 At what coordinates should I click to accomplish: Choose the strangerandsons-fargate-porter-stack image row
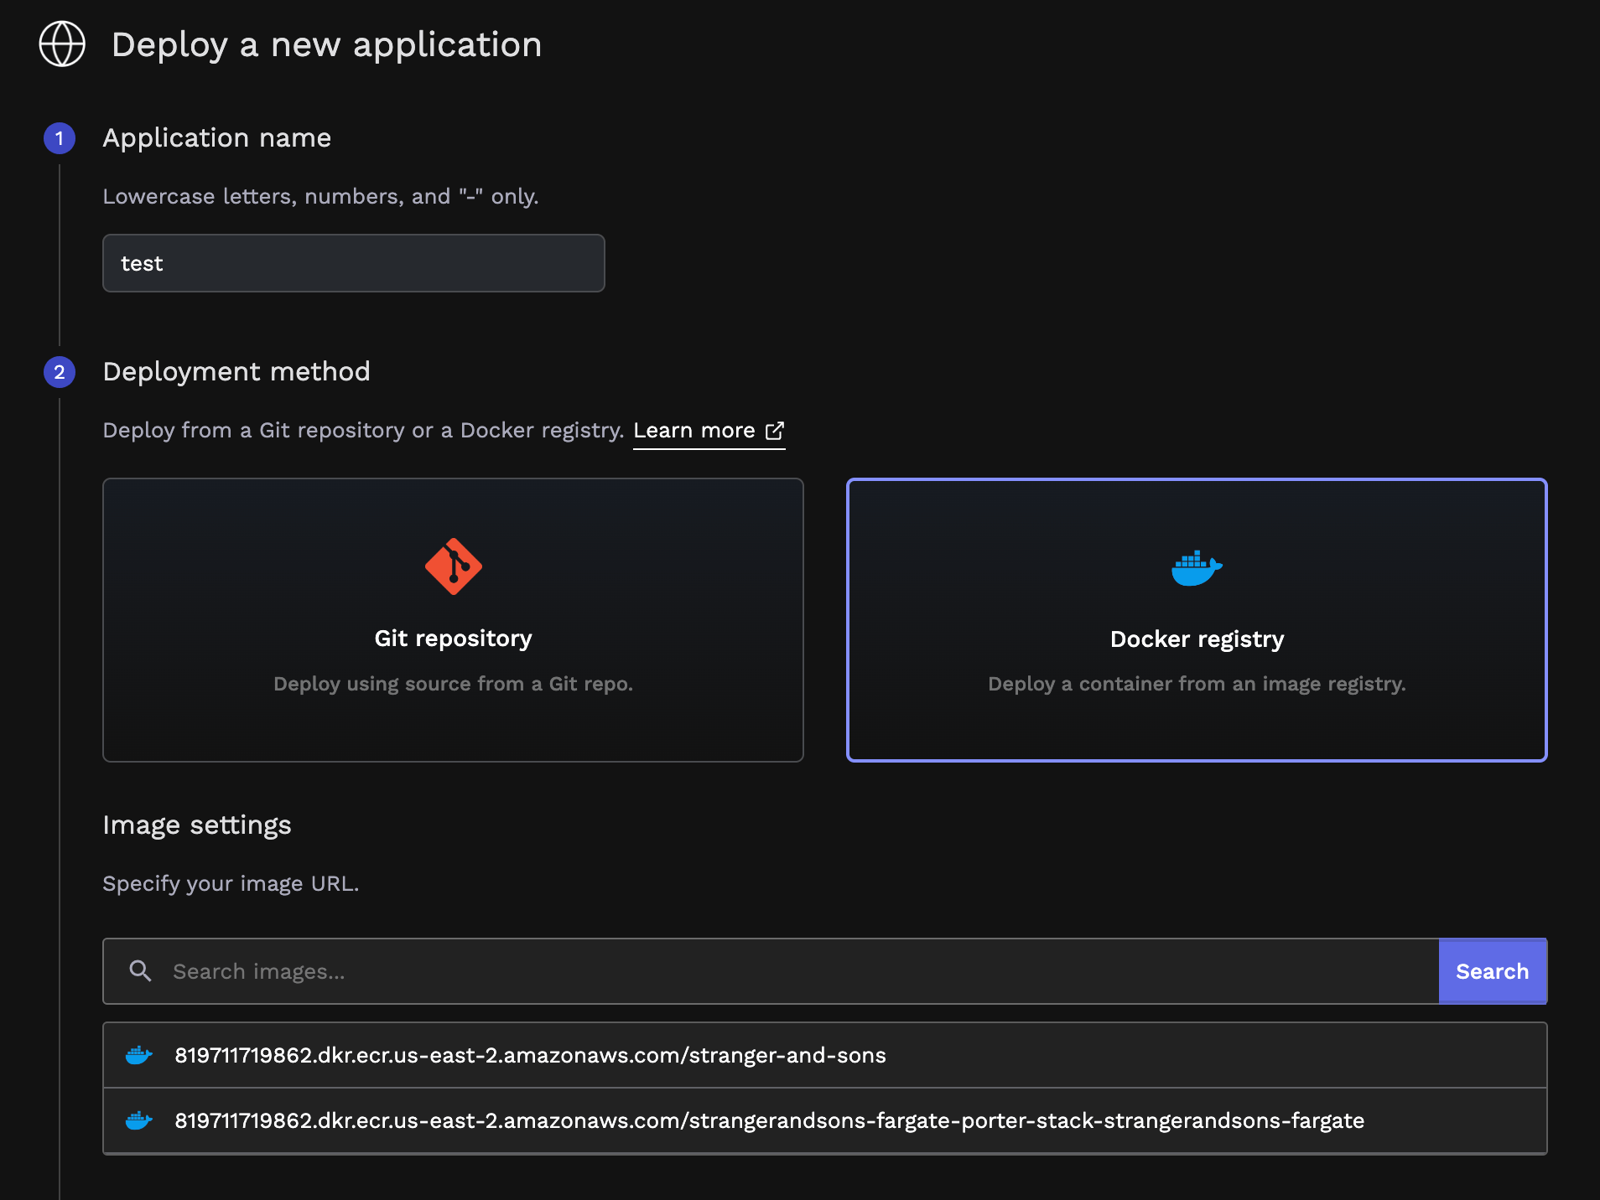[824, 1120]
